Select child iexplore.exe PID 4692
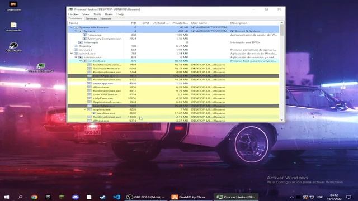 173,113
